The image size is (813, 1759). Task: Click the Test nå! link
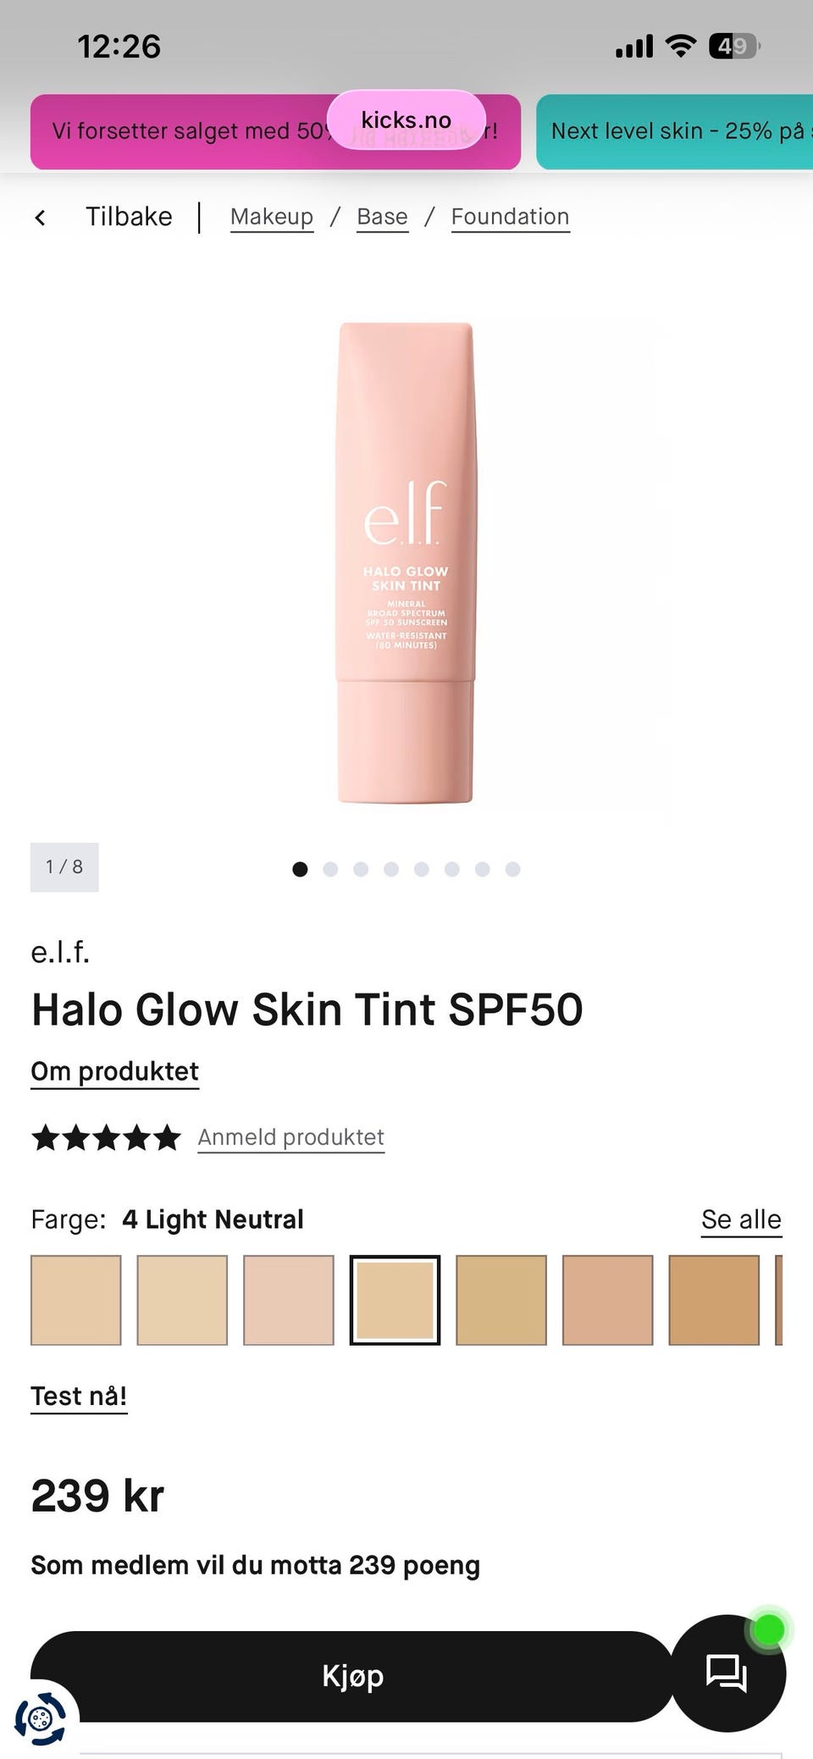(x=79, y=1397)
